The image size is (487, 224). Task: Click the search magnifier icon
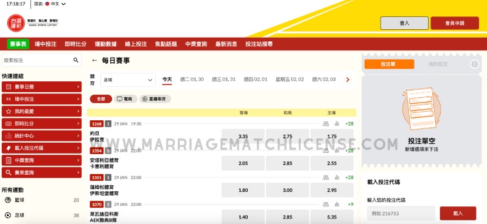[75, 60]
